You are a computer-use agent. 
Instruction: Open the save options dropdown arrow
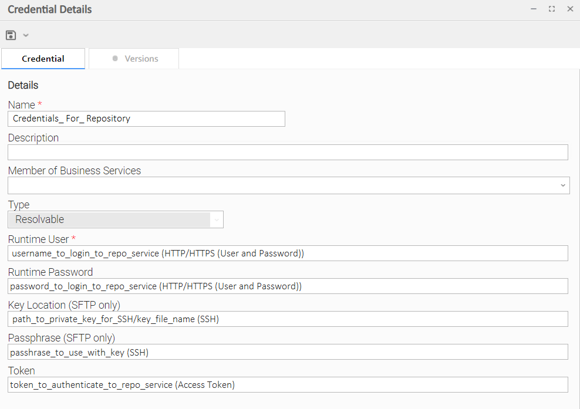pos(25,35)
